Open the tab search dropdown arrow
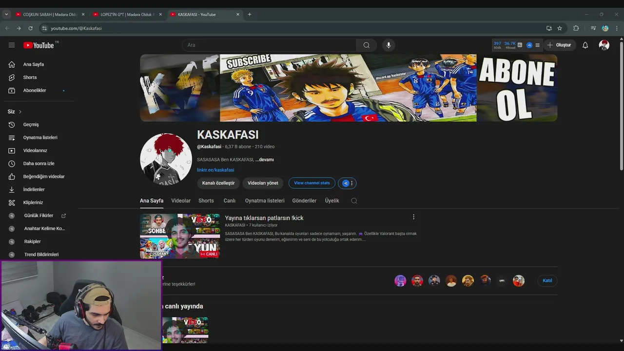This screenshot has width=624, height=351. (x=6, y=14)
